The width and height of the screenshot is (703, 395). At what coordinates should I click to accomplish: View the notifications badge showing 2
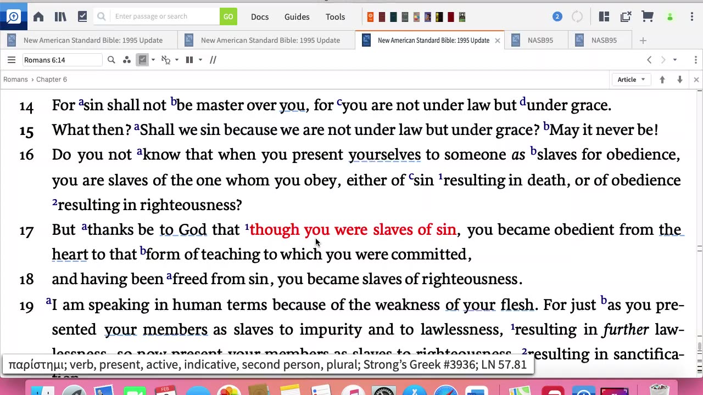coord(557,16)
